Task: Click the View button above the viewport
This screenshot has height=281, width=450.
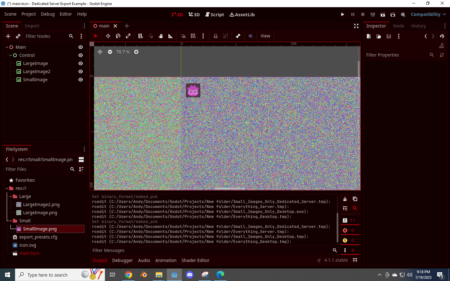Action: 265,36
